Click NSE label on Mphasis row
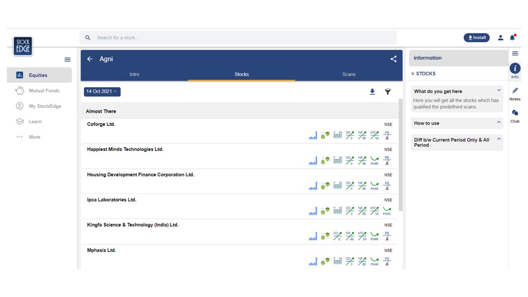 [x=388, y=250]
